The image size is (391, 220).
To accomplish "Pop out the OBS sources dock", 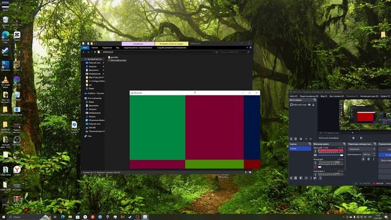I will 315,100.
